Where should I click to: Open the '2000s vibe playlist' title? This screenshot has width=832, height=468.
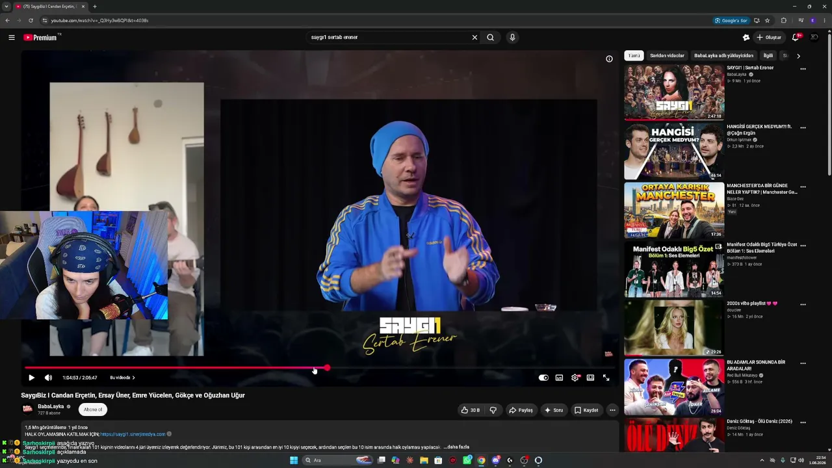(x=752, y=304)
